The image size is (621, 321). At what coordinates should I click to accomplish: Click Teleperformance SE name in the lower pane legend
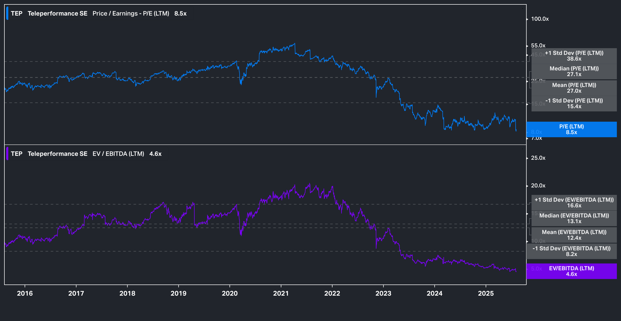pos(57,154)
